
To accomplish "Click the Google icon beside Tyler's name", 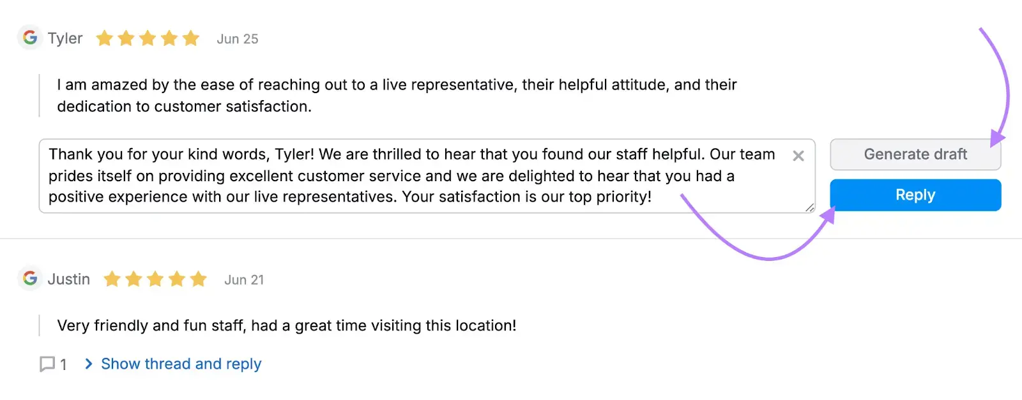I will tap(30, 38).
